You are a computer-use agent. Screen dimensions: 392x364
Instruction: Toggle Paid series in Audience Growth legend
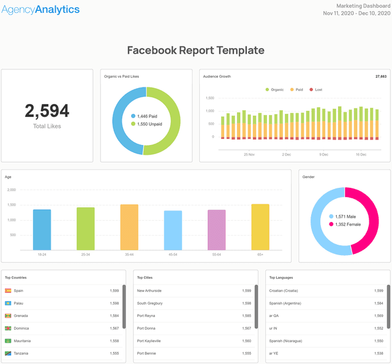(296, 89)
